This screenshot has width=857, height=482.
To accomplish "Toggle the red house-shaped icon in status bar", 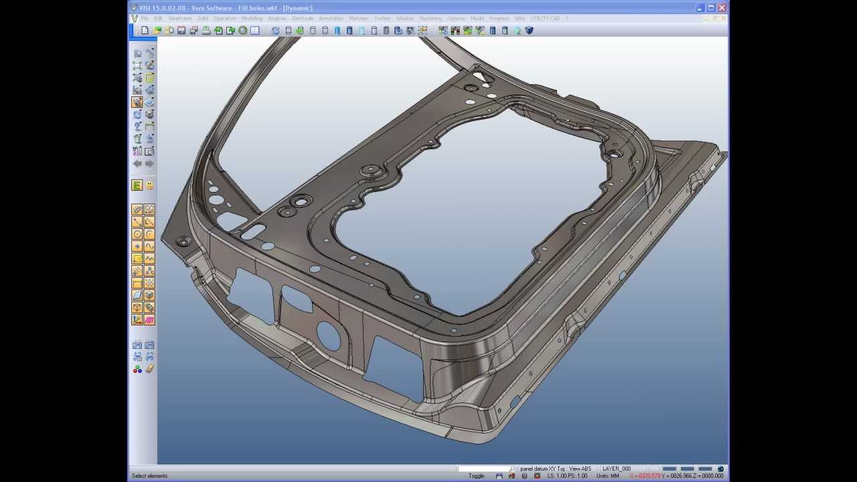I will coord(512,476).
